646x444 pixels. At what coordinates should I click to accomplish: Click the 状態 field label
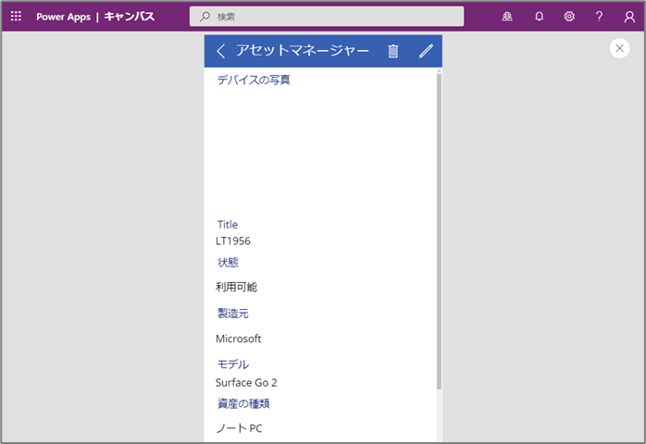pyautogui.click(x=228, y=263)
